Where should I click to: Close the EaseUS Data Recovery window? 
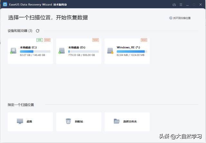click(201, 4)
